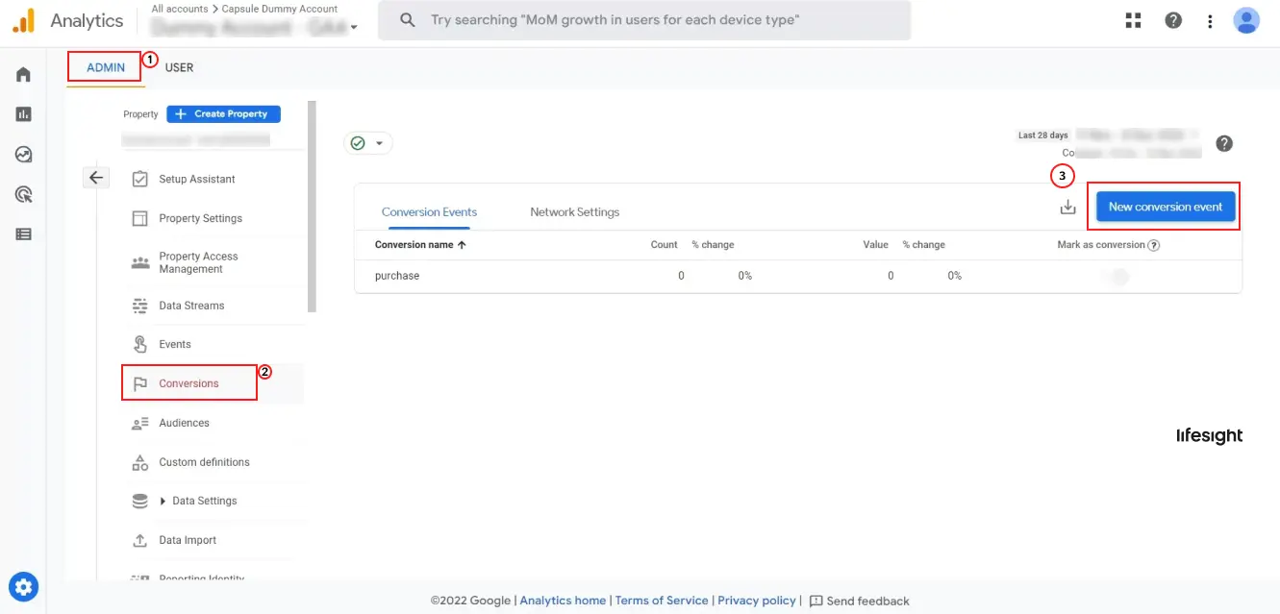The image size is (1280, 614).
Task: Open the three-dot more options menu
Action: [1209, 20]
